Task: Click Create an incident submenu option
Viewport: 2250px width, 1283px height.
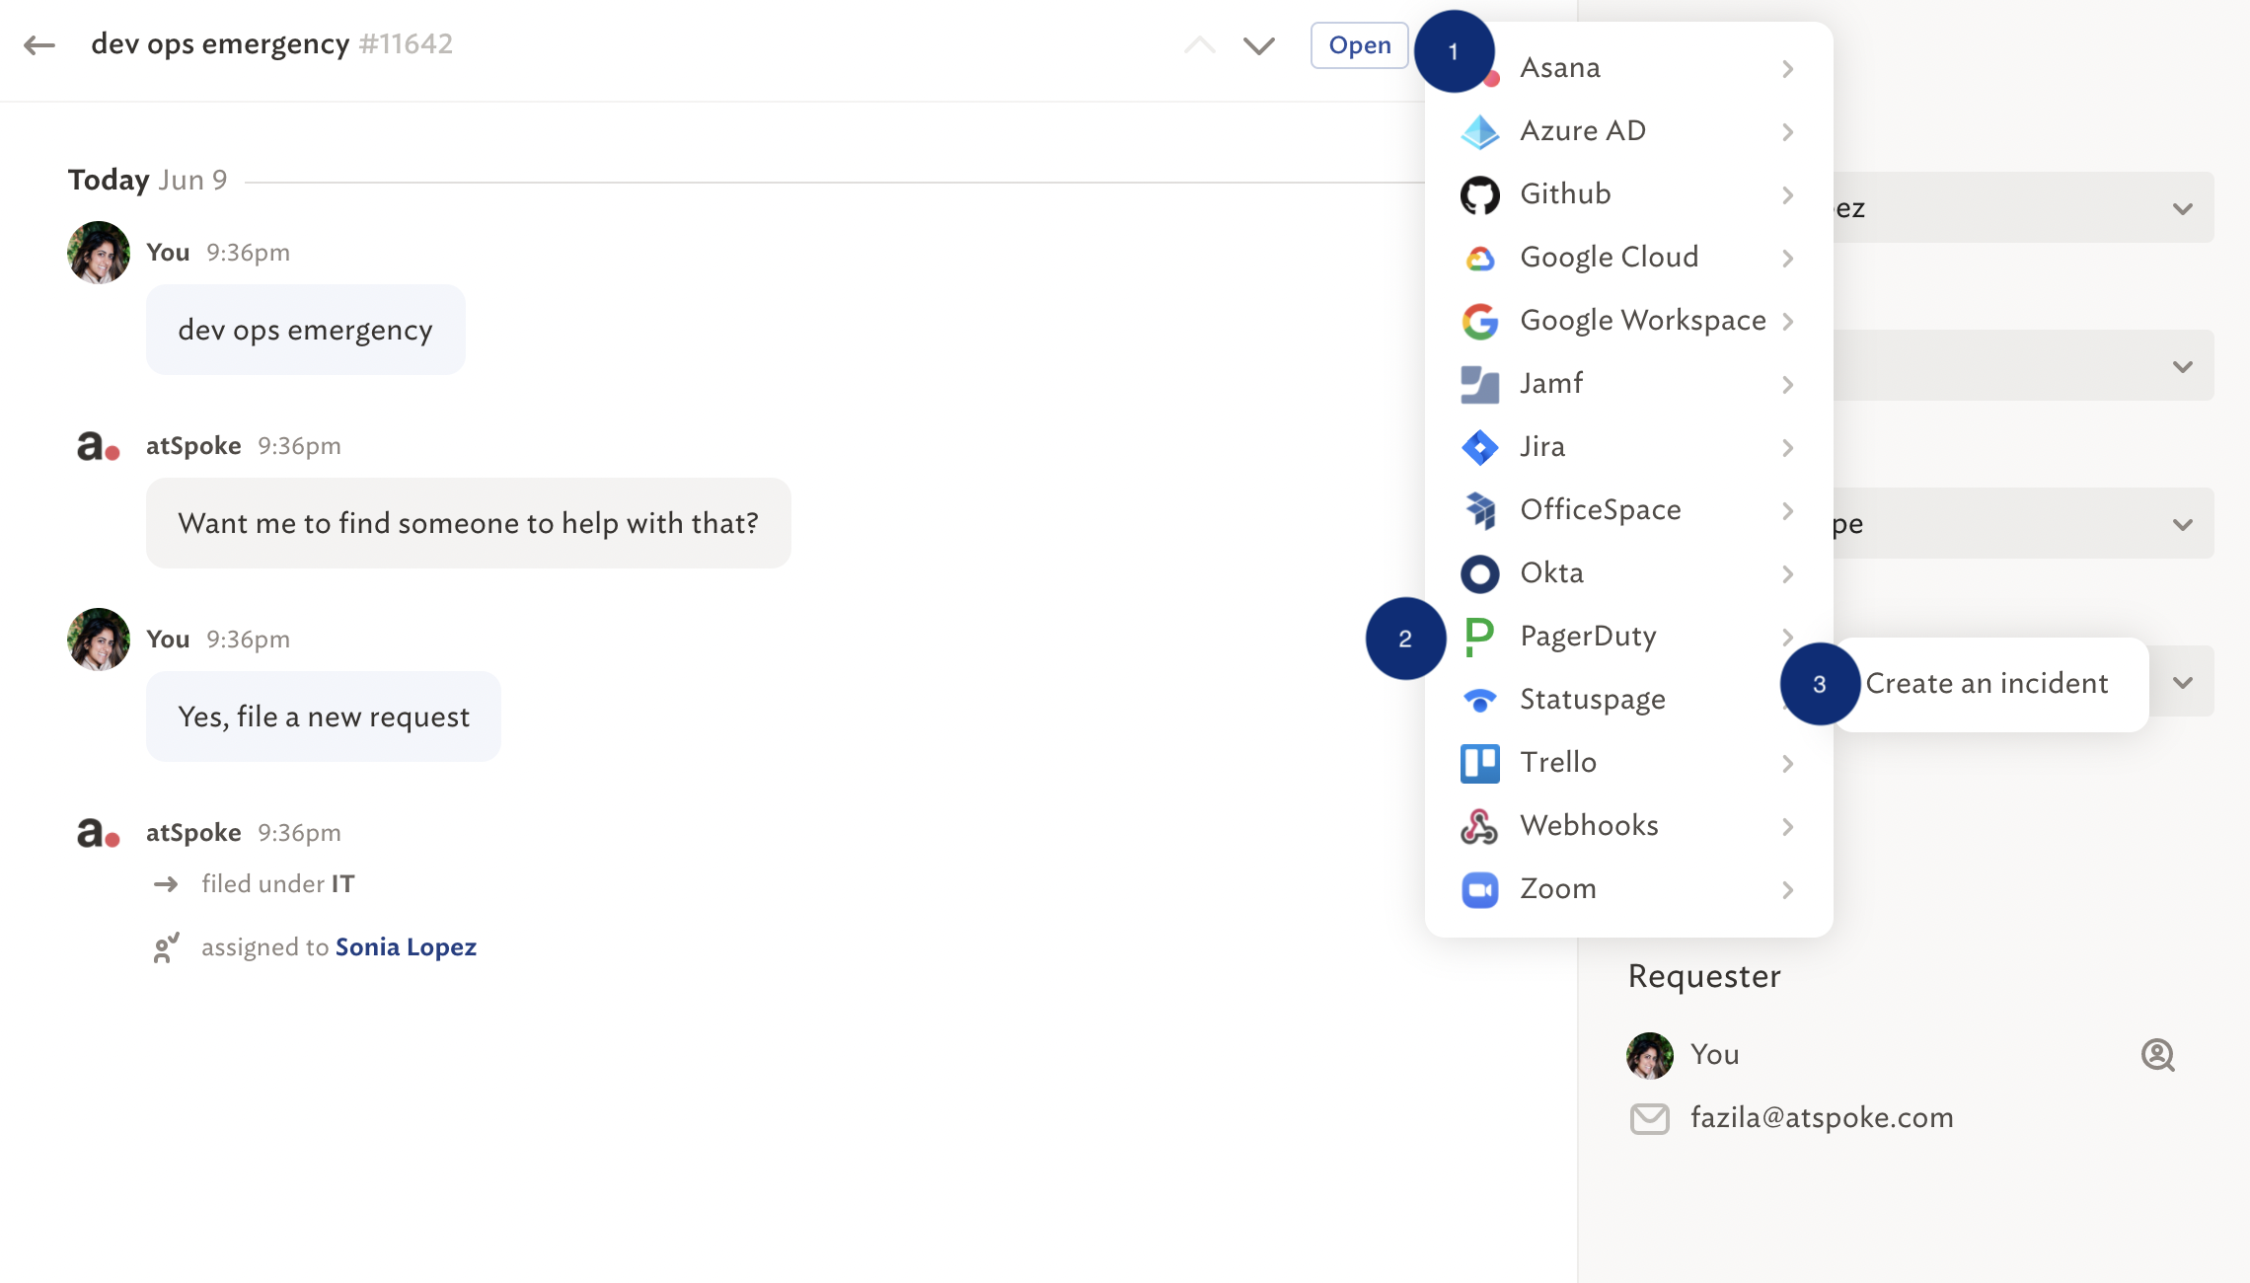Action: (x=1987, y=684)
